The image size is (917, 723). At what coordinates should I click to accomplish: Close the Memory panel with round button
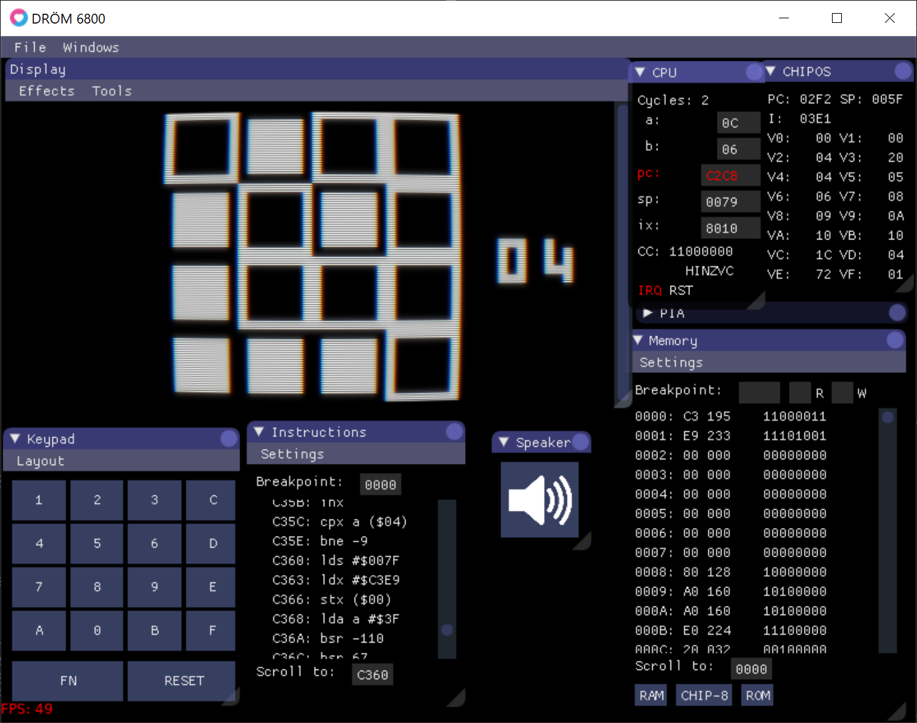(x=895, y=340)
